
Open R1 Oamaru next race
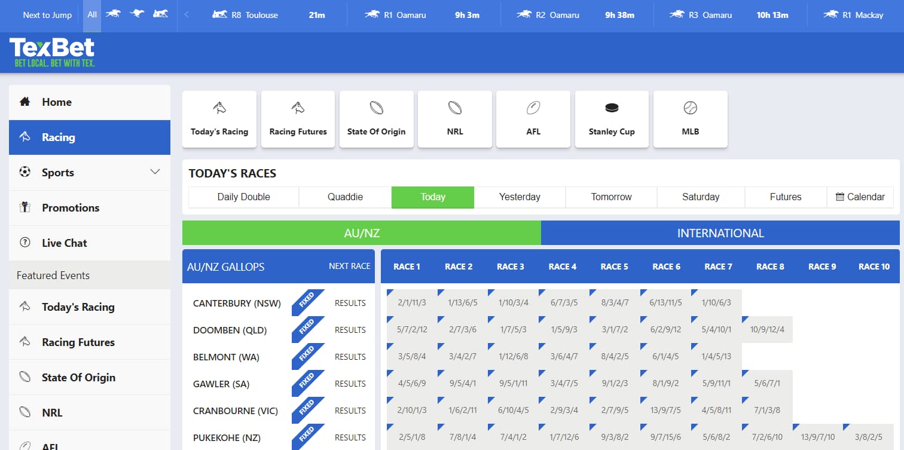(x=423, y=15)
